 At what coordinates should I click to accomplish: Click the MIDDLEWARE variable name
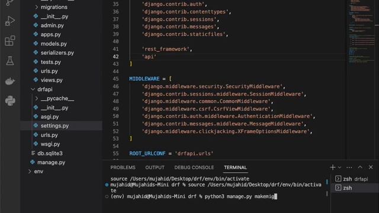(144, 79)
